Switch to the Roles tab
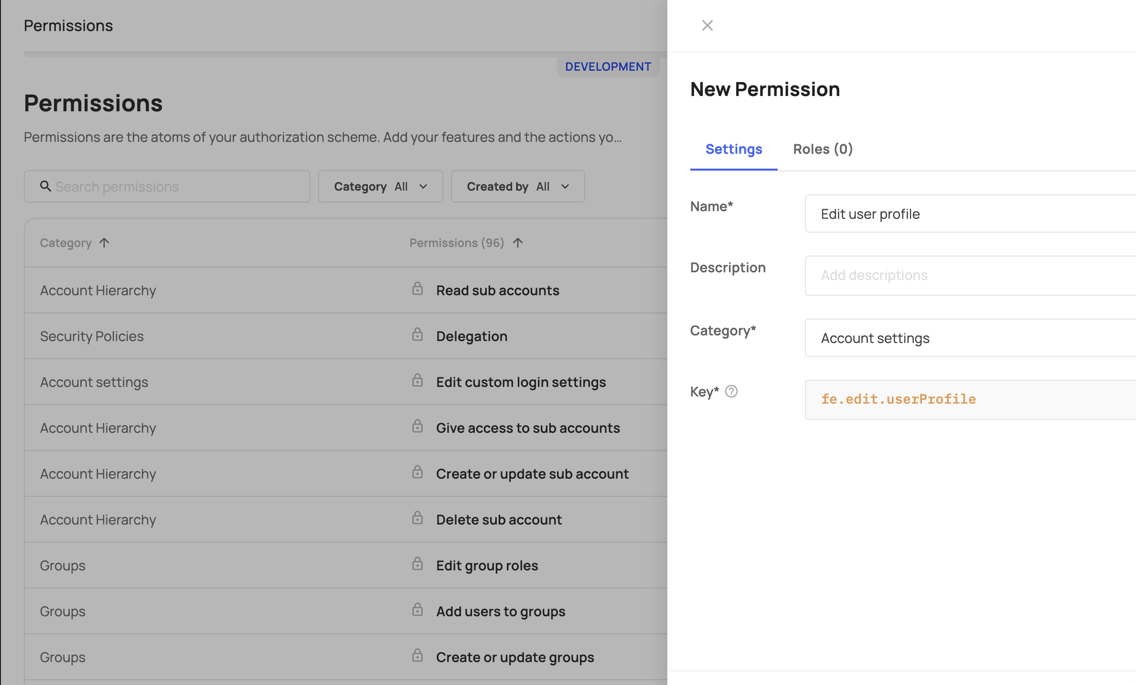The height and width of the screenshot is (685, 1136). [822, 149]
